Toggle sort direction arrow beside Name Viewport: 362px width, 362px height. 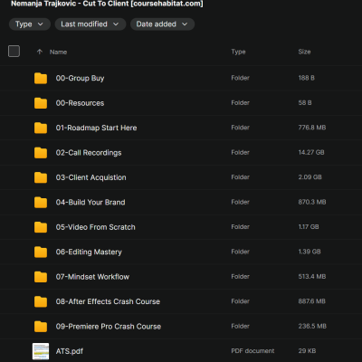click(x=40, y=52)
